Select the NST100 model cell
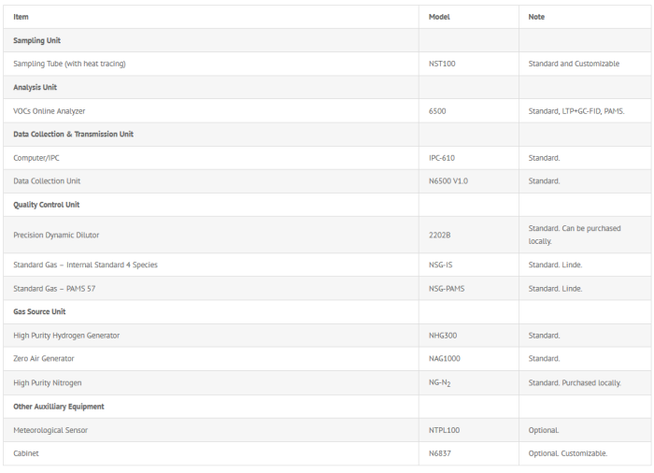The image size is (654, 473). pos(442,64)
